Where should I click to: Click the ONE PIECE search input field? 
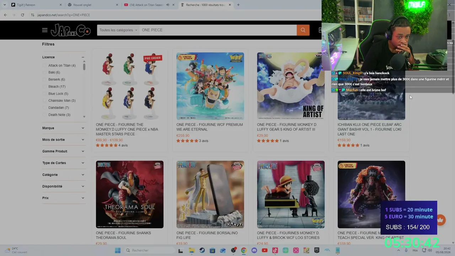tap(218, 30)
